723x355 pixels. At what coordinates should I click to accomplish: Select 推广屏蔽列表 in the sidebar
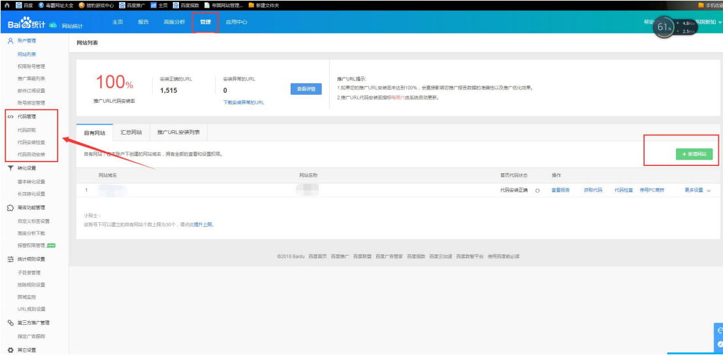(31, 78)
